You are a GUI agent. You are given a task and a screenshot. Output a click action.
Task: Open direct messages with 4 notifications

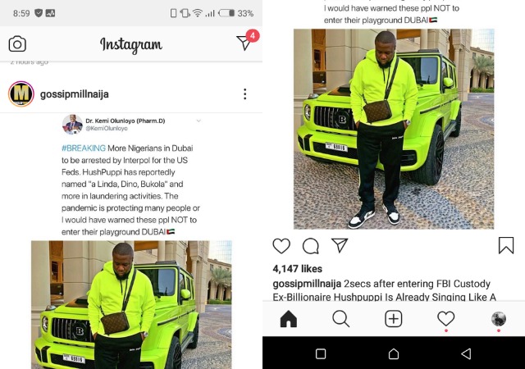click(247, 41)
